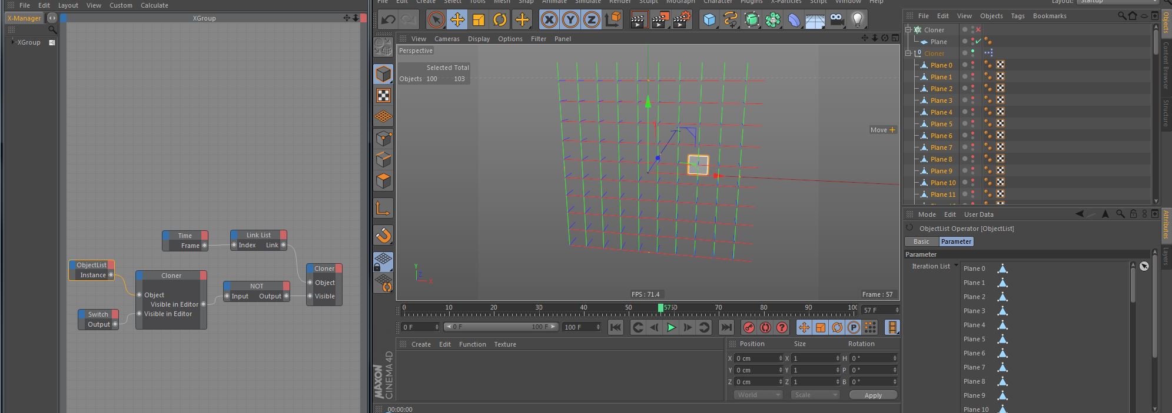Go to start of timeline
1172x413 pixels.
click(x=616, y=327)
